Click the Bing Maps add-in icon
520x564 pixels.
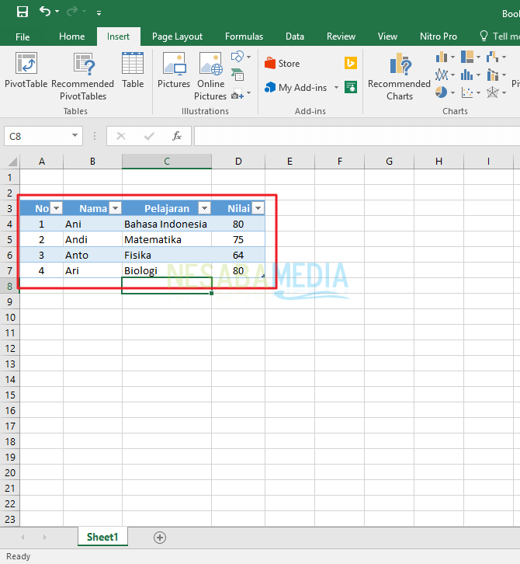coord(350,63)
